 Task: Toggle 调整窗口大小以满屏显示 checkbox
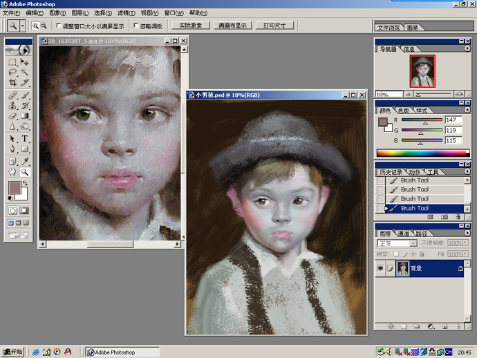59,26
